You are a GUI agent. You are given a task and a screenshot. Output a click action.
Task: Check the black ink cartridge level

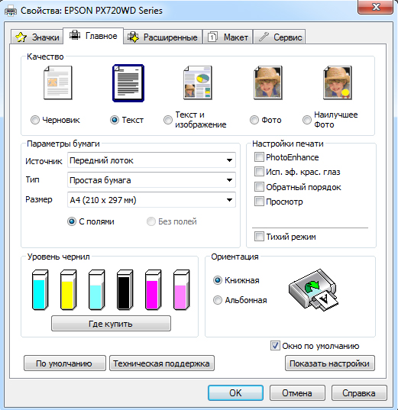(125, 290)
